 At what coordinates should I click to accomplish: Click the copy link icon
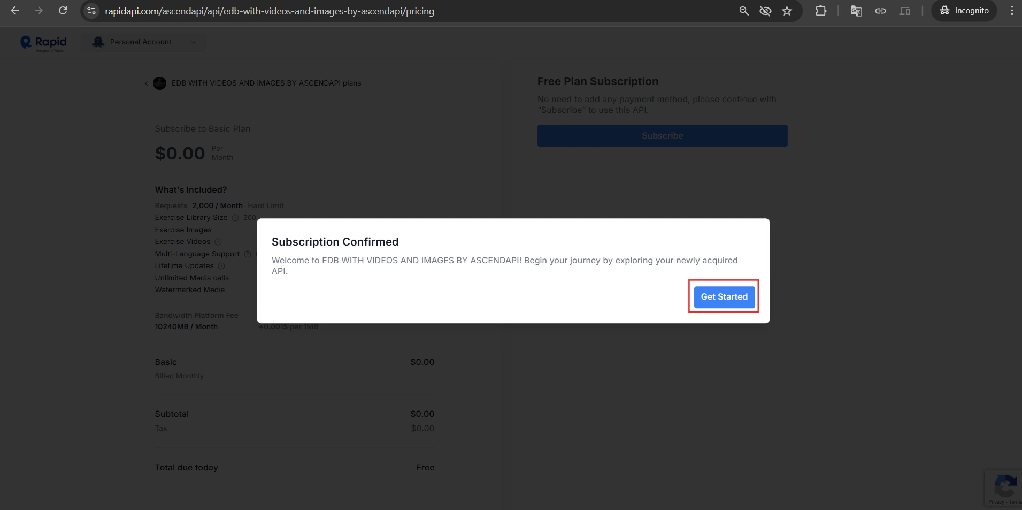880,11
